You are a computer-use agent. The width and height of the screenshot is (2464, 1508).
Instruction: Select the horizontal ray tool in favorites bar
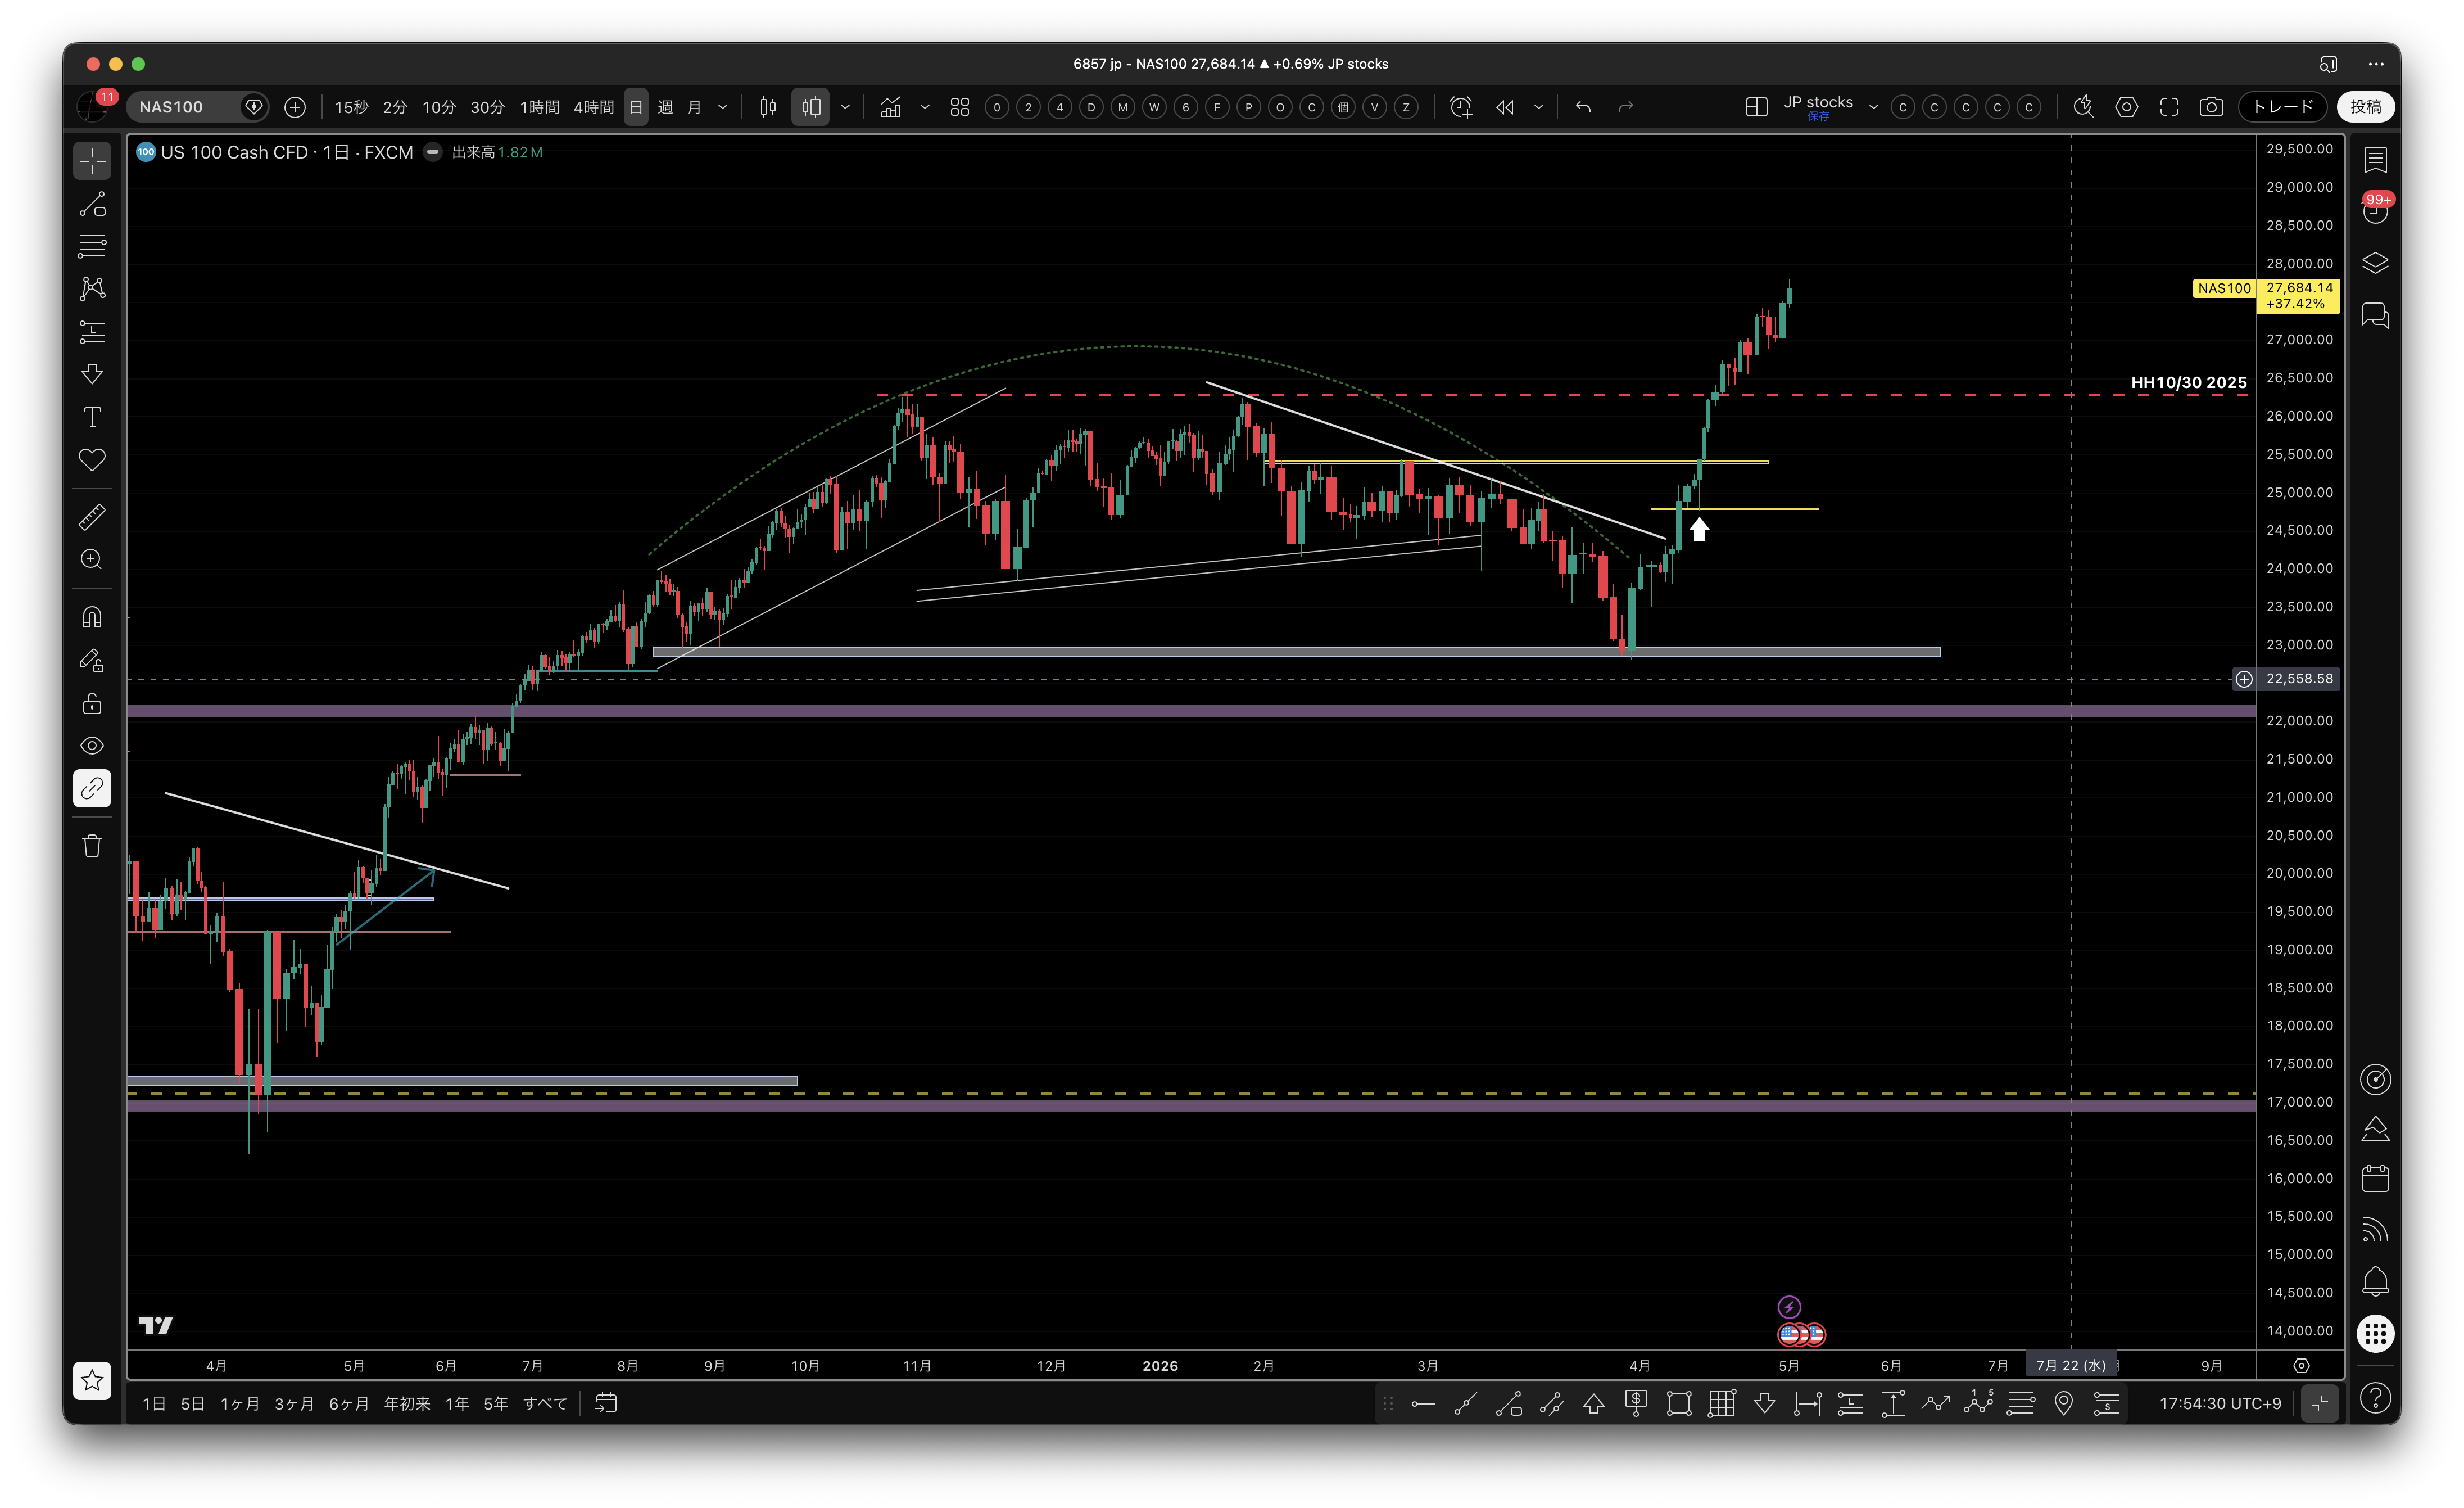1423,1404
